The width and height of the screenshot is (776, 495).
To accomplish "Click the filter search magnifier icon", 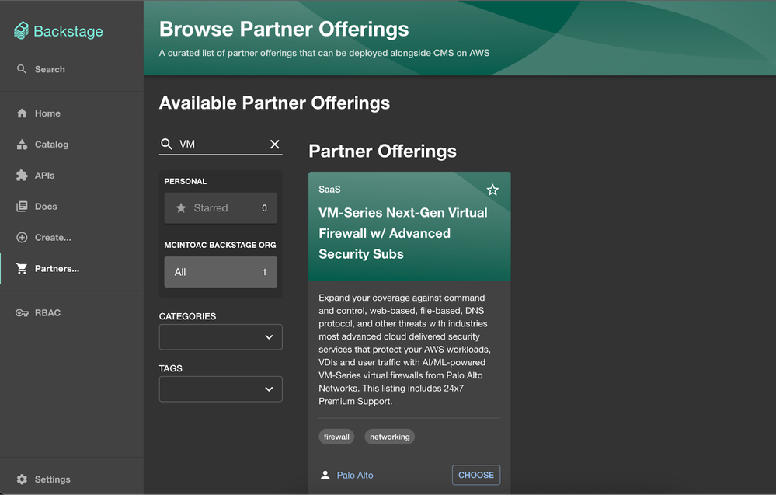I will [x=167, y=144].
